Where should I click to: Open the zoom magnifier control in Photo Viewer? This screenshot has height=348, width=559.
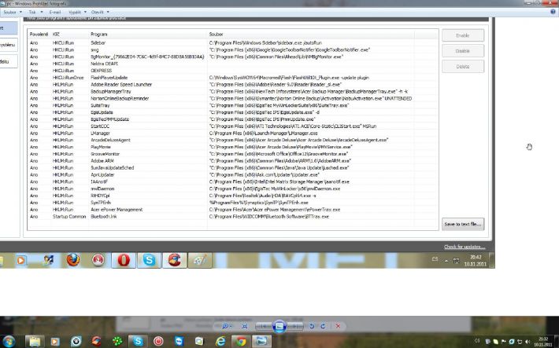click(x=227, y=326)
